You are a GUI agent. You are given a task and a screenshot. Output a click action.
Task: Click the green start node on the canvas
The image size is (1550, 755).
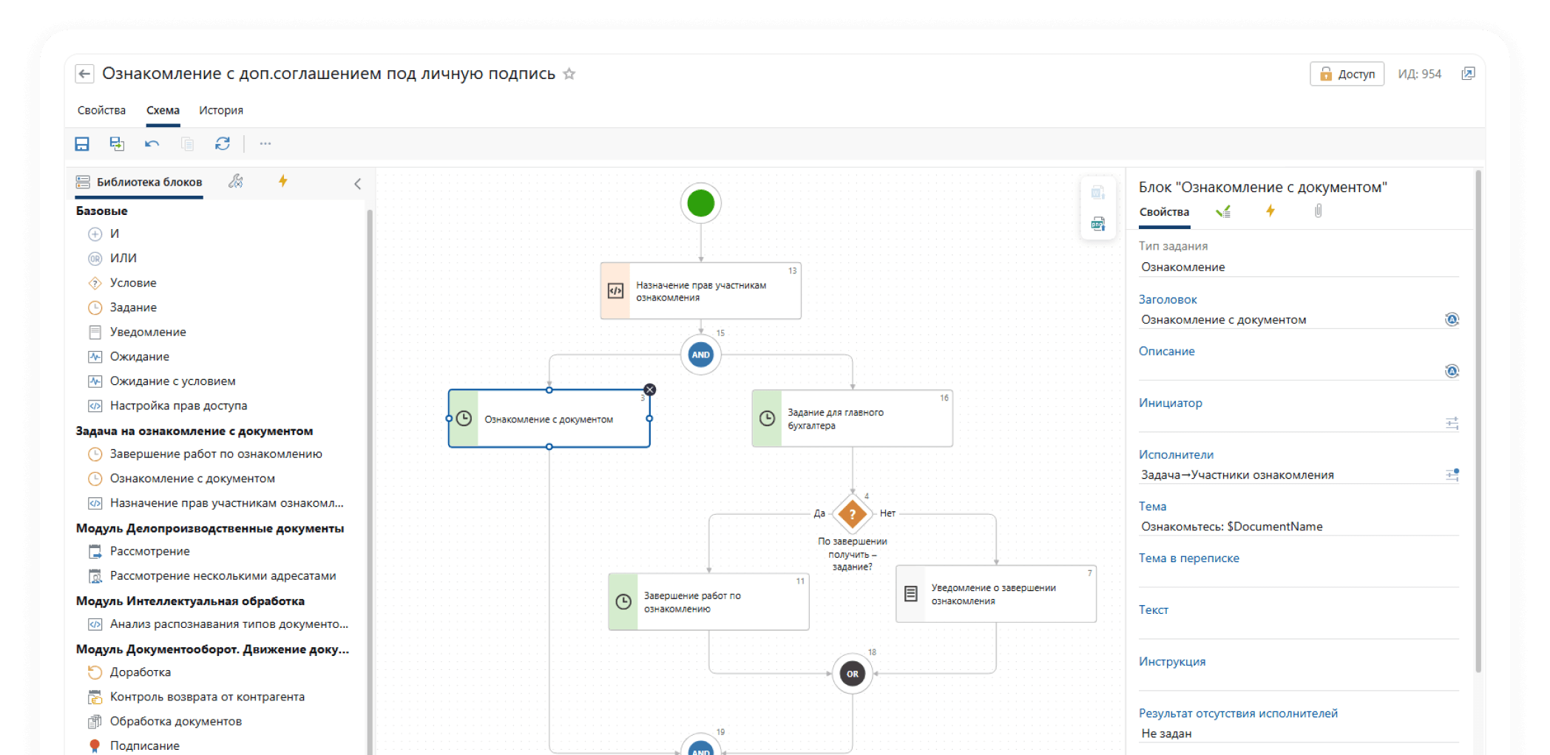click(x=700, y=203)
